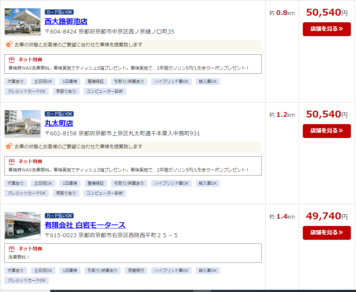Select the コンピューター診断 tag in 西大路御池店 listing
The width and height of the screenshot is (356, 292).
tap(105, 91)
